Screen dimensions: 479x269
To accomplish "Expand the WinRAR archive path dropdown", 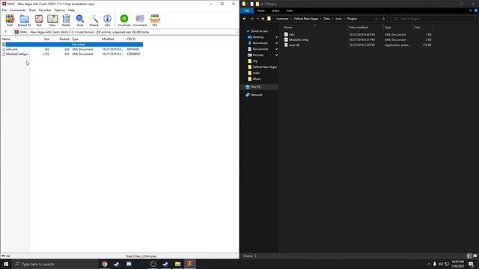I will point(237,32).
